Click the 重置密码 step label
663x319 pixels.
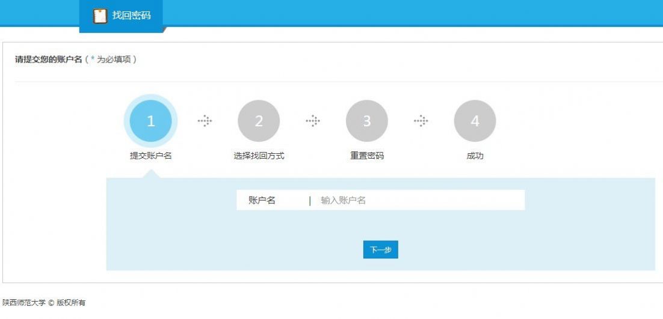point(367,156)
